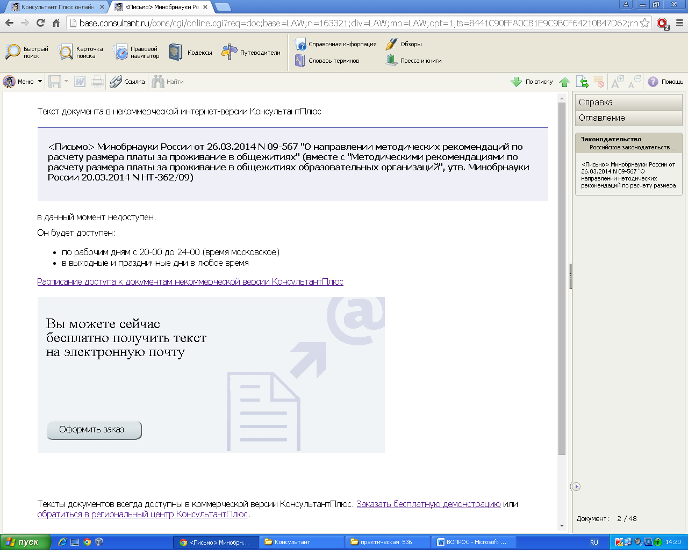Click the browser back arrow
The width and height of the screenshot is (688, 550).
(x=9, y=23)
